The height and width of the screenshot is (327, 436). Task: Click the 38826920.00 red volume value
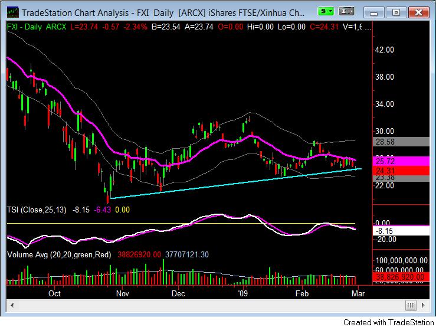pyautogui.click(x=139, y=254)
